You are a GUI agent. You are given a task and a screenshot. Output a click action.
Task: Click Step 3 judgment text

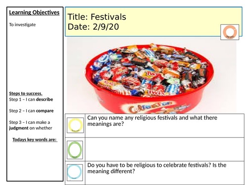(31, 125)
